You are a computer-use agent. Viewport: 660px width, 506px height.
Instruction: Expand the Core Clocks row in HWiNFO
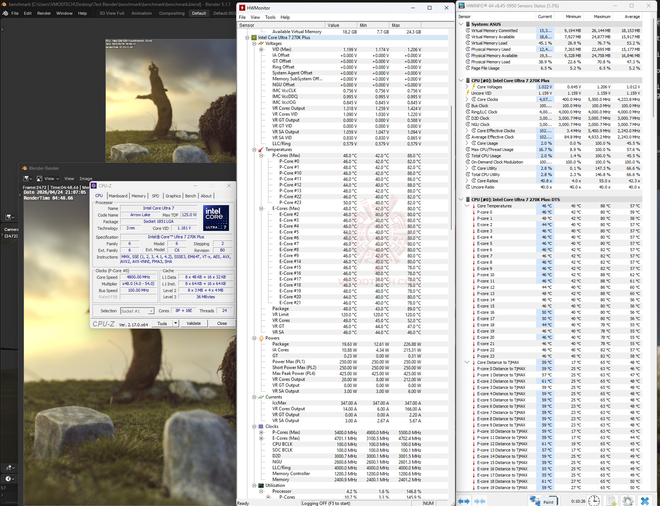(467, 99)
